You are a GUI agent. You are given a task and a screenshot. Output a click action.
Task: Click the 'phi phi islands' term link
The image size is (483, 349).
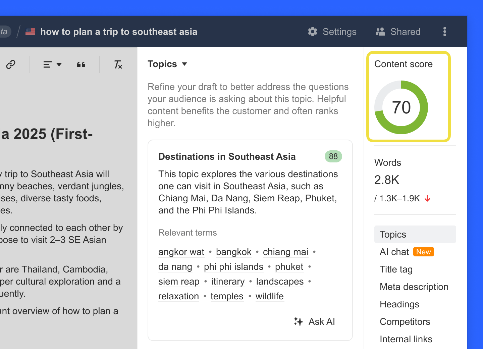[x=233, y=267]
